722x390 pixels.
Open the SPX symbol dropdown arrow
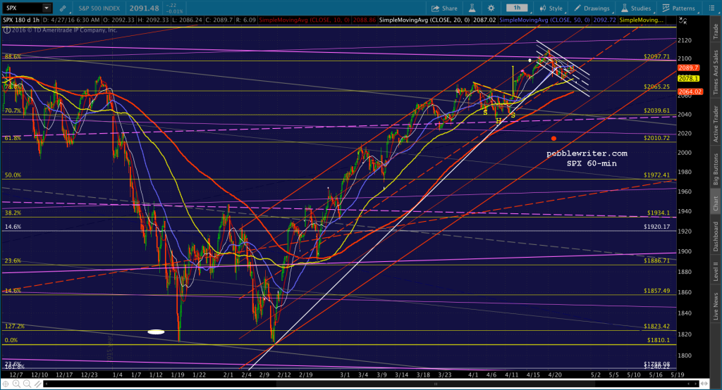(47, 8)
